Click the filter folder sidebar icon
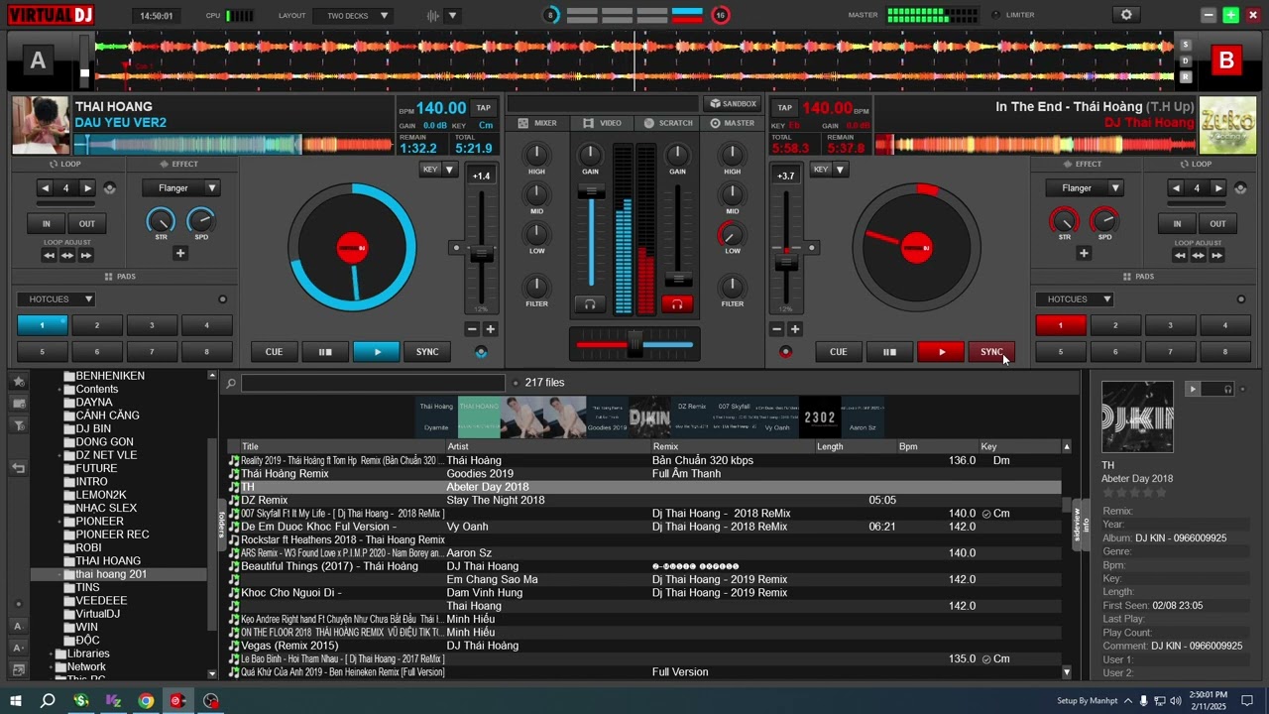 click(x=19, y=425)
